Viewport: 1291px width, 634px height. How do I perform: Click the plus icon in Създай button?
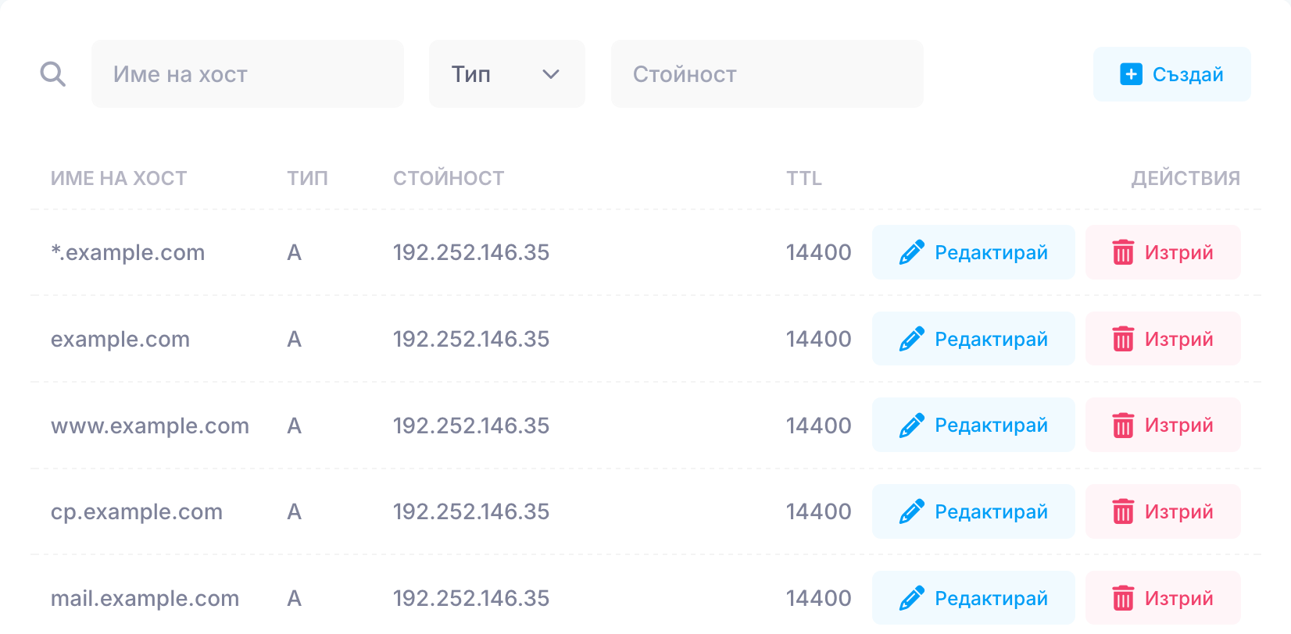1131,74
